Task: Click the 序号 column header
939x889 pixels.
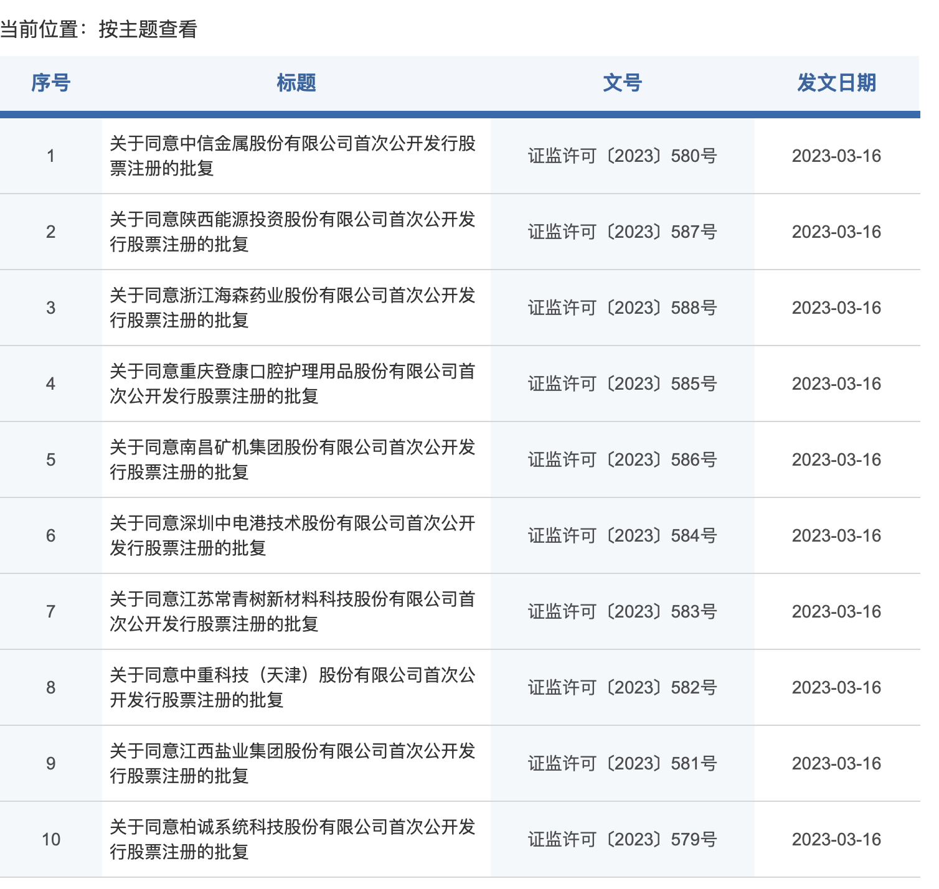Action: coord(51,83)
